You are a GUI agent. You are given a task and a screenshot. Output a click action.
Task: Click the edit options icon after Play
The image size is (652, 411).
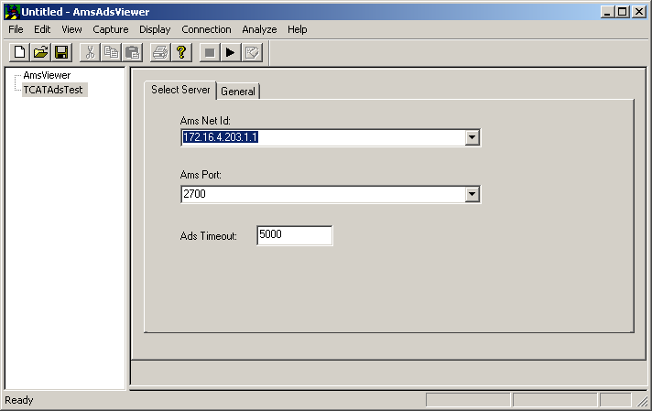(252, 52)
